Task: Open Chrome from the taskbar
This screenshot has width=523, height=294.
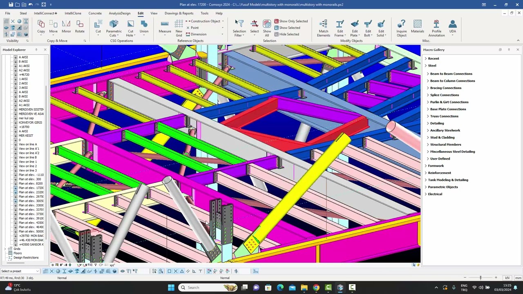Action: (x=316, y=287)
